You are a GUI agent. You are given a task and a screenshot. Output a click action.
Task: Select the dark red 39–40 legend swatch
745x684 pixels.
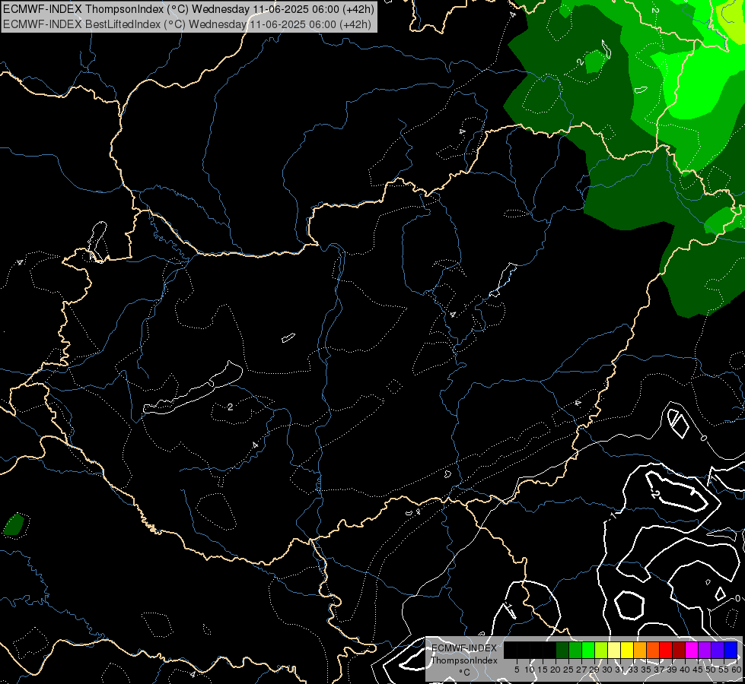[x=679, y=650]
